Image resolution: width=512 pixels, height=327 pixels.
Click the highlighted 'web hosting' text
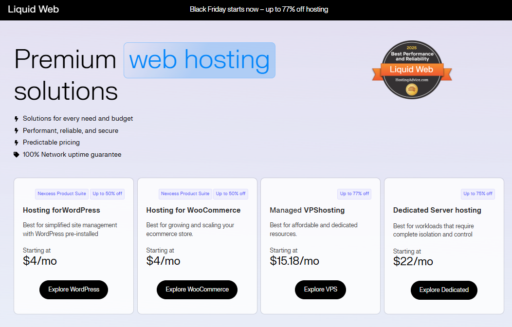(x=199, y=59)
